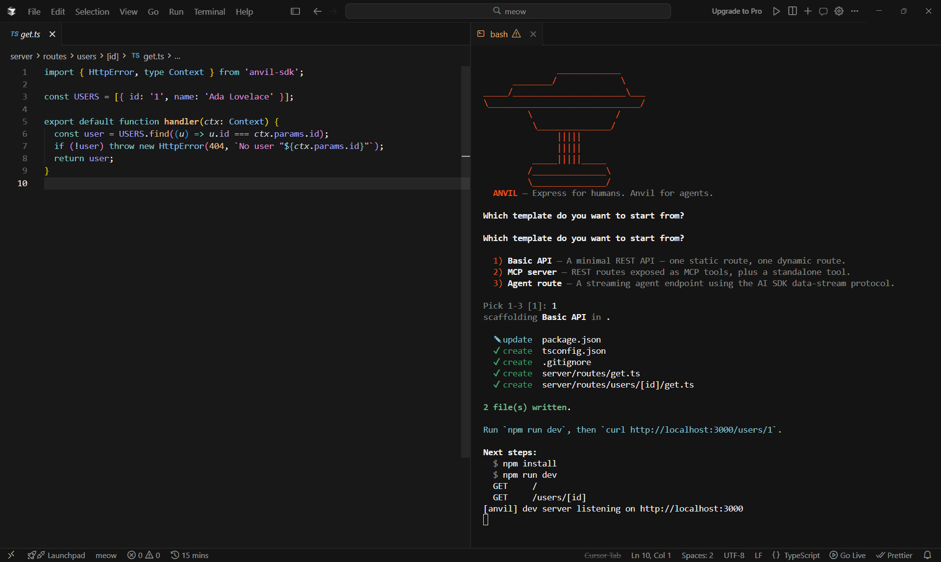The image size is (941, 562).
Task: Click the Cursor app logo icon
Action: (x=12, y=11)
